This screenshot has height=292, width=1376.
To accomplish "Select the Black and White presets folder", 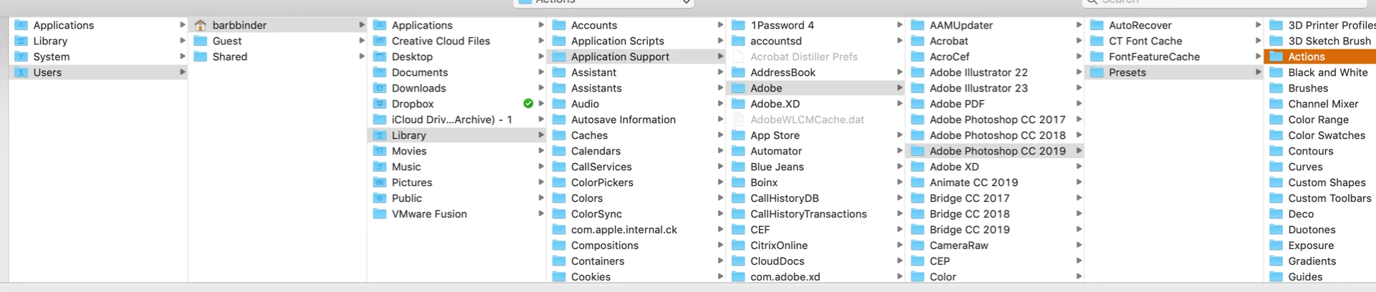I will pyautogui.click(x=1320, y=72).
